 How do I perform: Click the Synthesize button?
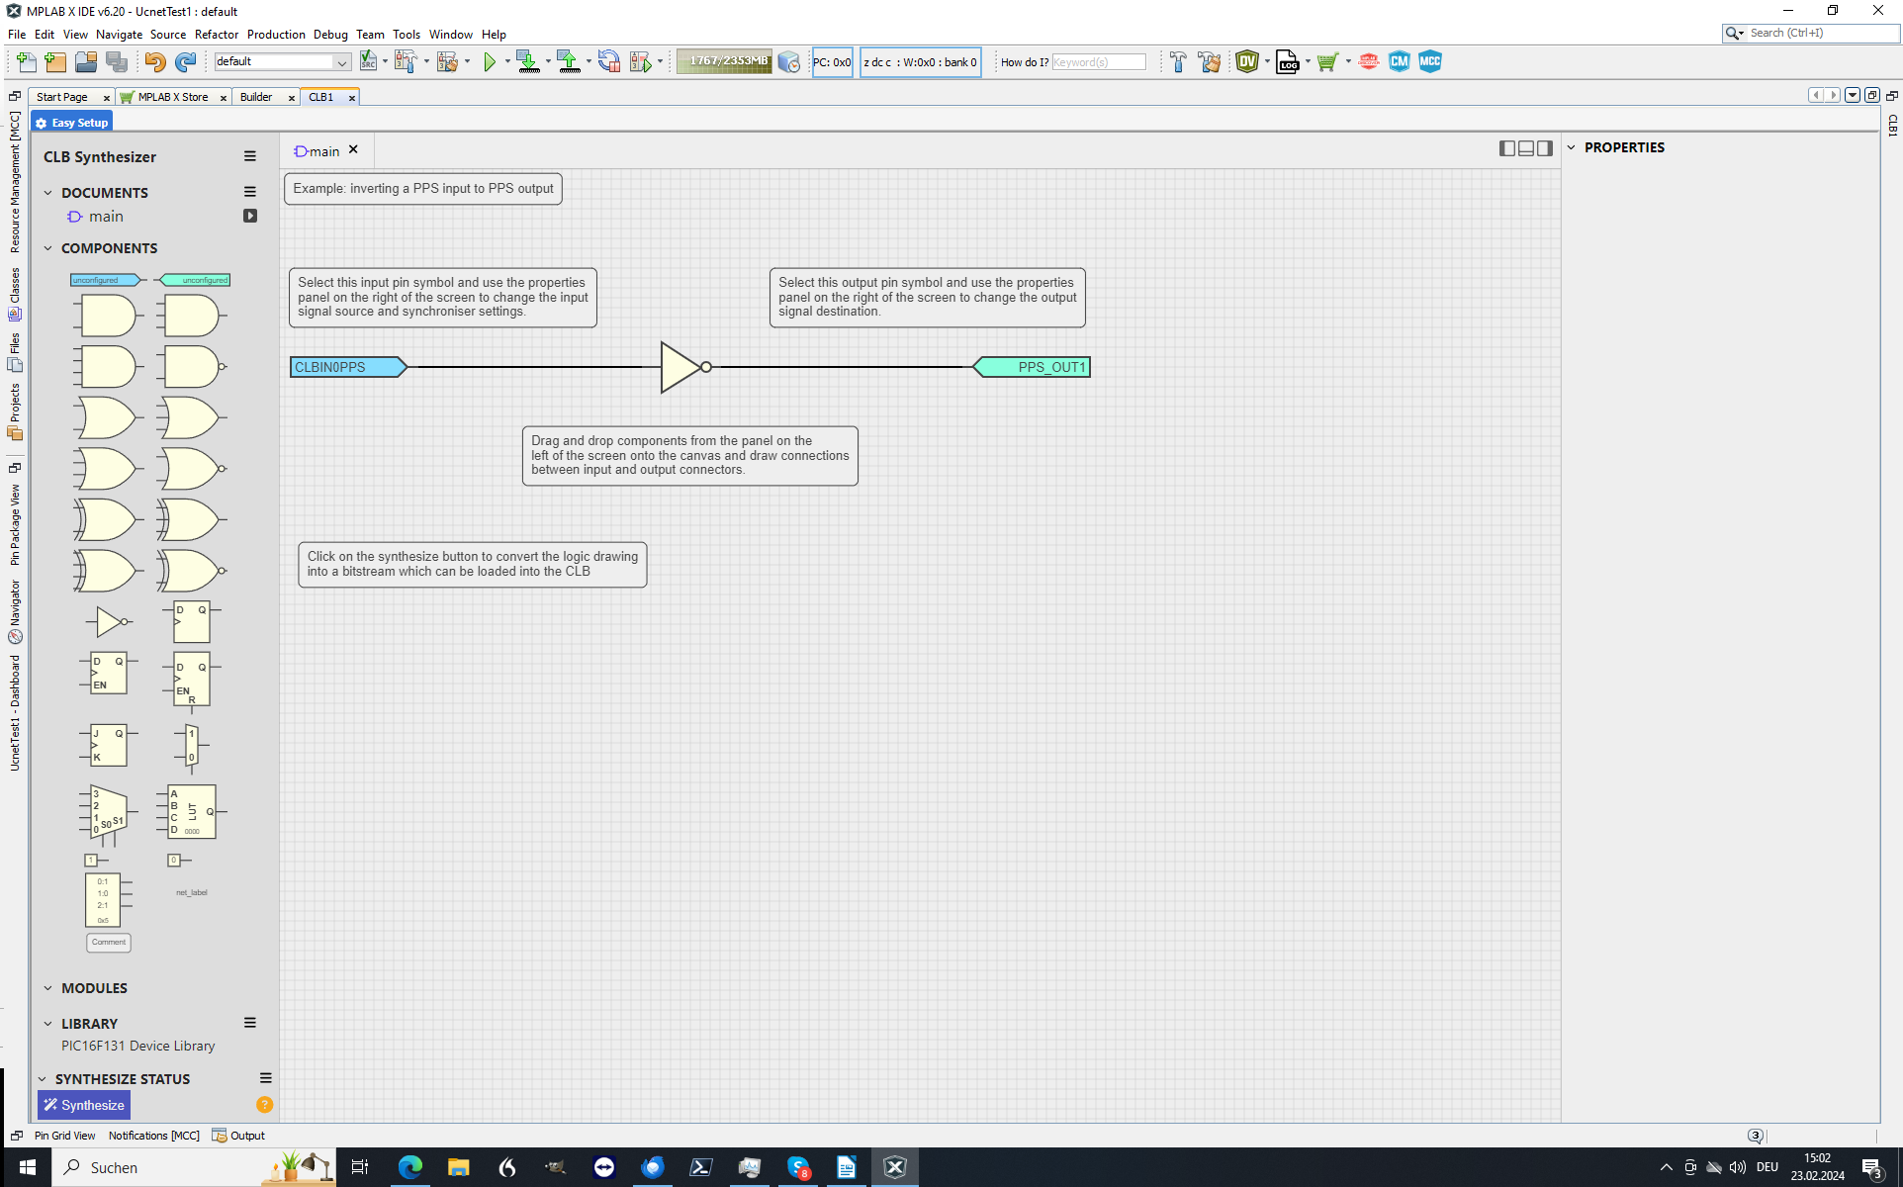84,1105
